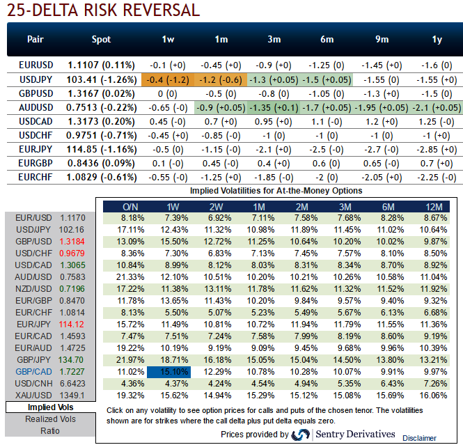
Task: Click USD/CHF 1M volatility 7.13%
Action: pyautogui.click(x=262, y=253)
